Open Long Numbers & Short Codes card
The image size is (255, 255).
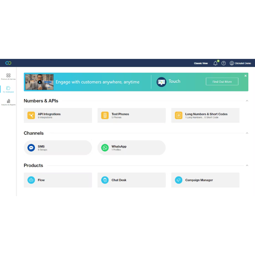[x=205, y=115]
